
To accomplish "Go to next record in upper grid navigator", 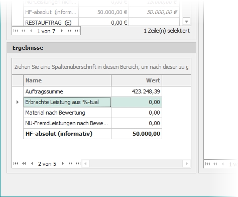I will (62, 31).
